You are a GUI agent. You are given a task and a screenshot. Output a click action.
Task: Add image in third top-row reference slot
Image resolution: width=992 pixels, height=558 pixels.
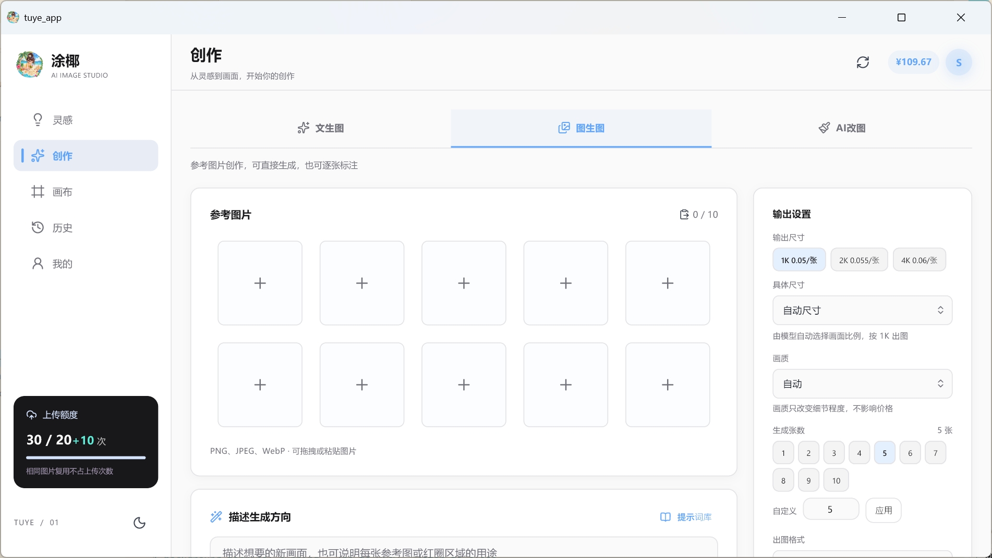coord(464,283)
